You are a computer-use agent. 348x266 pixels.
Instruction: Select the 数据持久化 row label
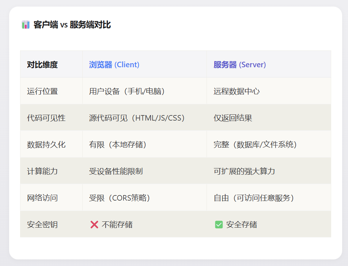coord(46,144)
